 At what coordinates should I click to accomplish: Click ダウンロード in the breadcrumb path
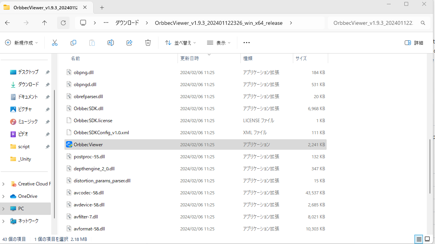127,23
